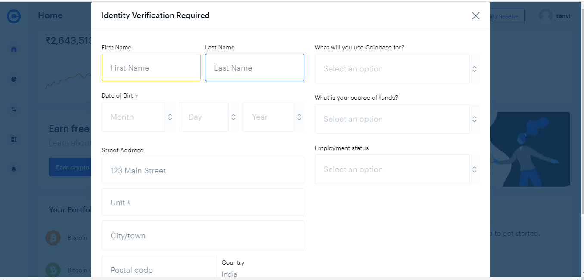Click the Unit # field
Screen dimensions: 584x280
pyautogui.click(x=203, y=203)
